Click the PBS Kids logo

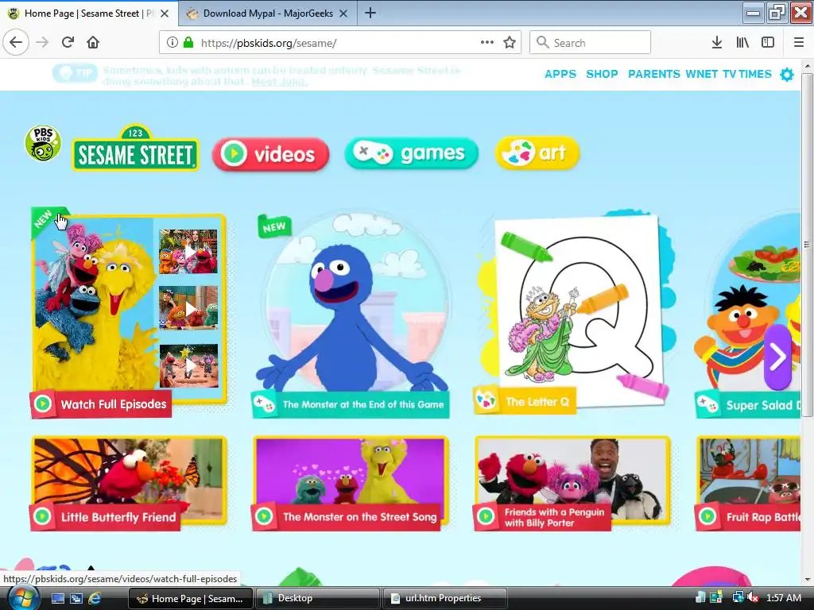point(43,143)
